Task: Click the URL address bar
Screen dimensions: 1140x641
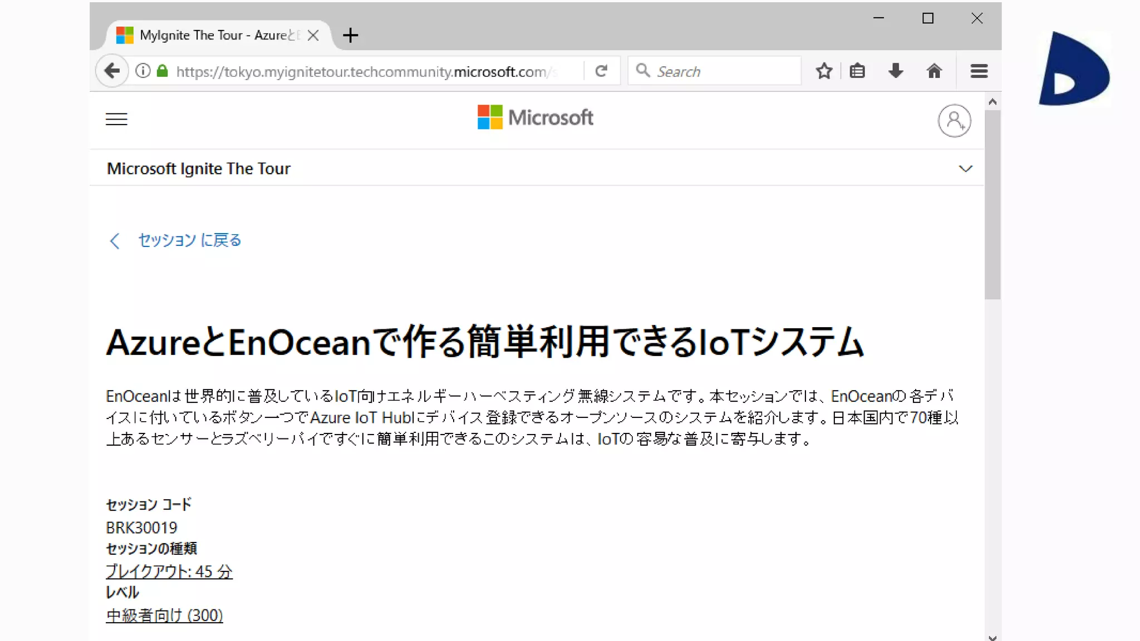Action: coord(362,71)
